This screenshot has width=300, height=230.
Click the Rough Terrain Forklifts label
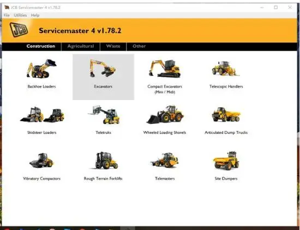pyautogui.click(x=103, y=178)
